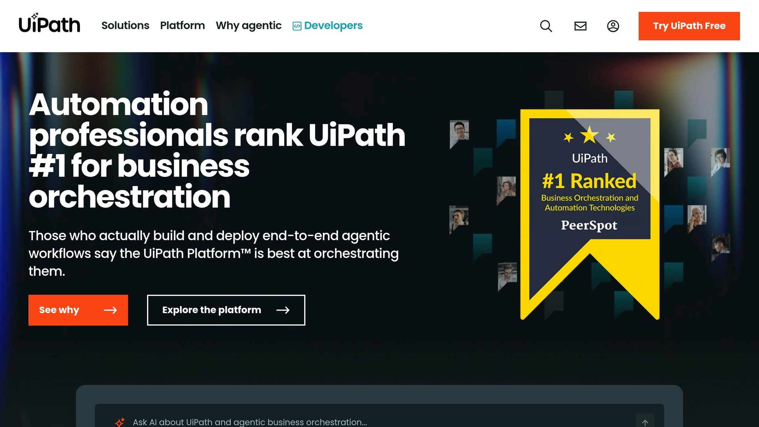Click the arrow on See why
Image resolution: width=759 pixels, height=427 pixels.
[110, 310]
